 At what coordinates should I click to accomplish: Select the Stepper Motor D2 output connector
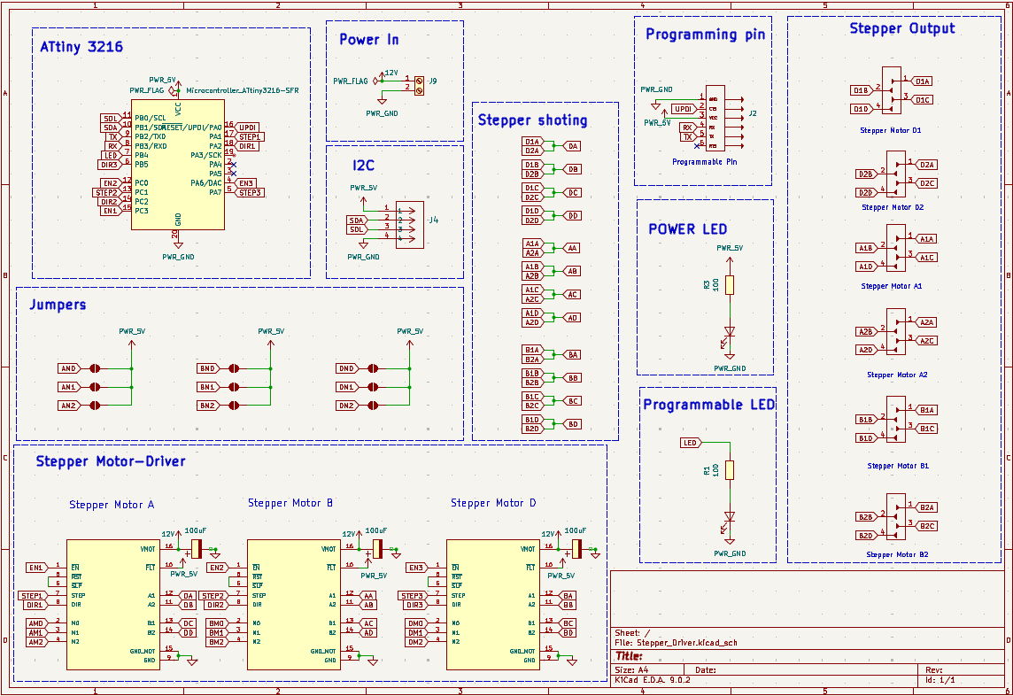click(x=896, y=174)
